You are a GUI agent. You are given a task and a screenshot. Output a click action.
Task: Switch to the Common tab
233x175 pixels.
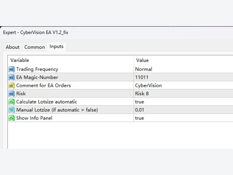click(x=35, y=47)
